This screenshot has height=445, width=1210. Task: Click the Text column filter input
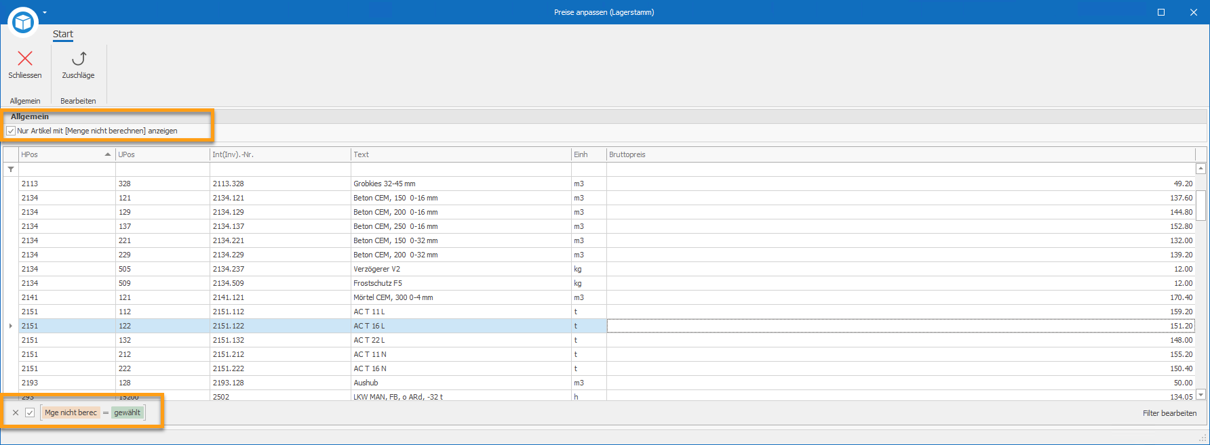461,169
